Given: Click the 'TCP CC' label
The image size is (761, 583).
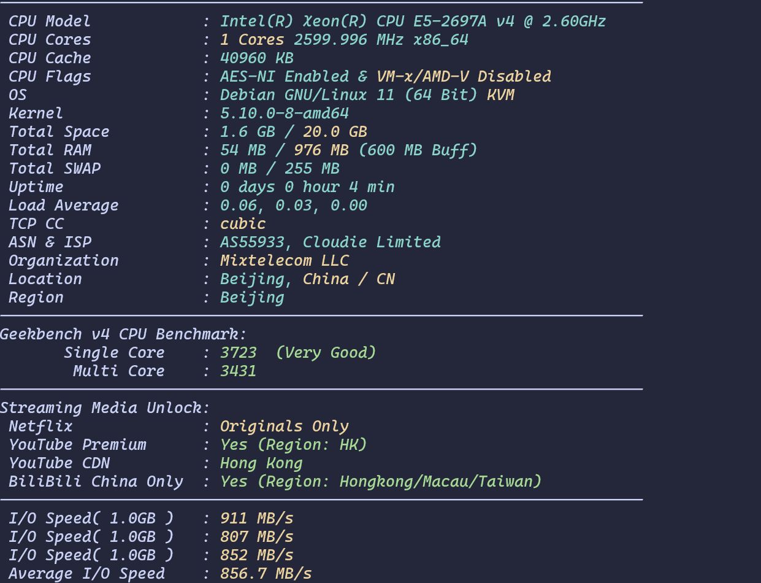Looking at the screenshot, I should pos(36,224).
